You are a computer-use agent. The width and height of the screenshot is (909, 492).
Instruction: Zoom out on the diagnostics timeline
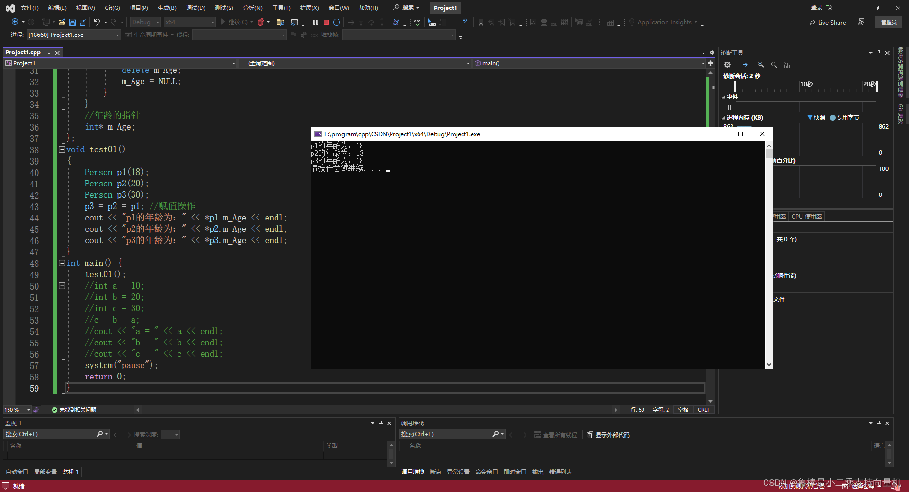[774, 65]
